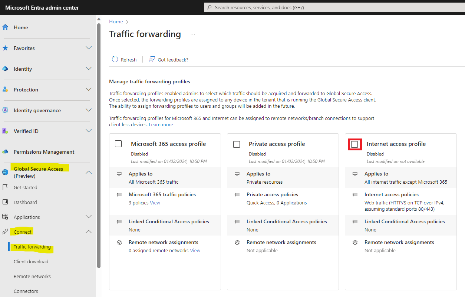The image size is (465, 297).
Task: Click the Get started flag icon
Action: pyautogui.click(x=5, y=187)
